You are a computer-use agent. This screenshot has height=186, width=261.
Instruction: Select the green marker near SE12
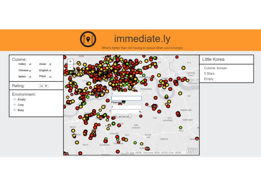point(180,128)
